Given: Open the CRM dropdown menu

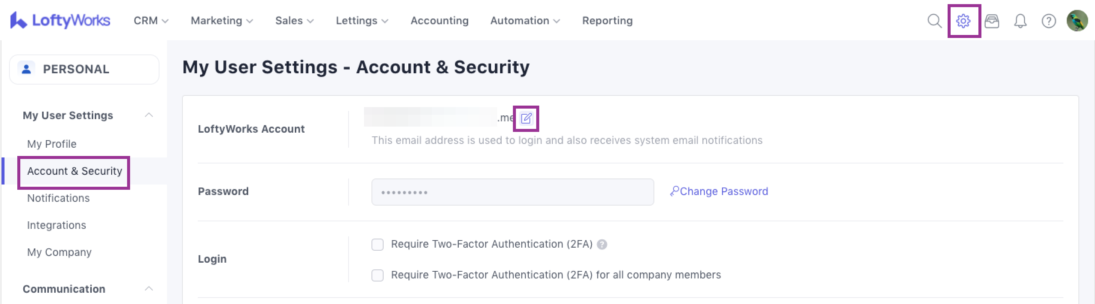Looking at the screenshot, I should 151,21.
